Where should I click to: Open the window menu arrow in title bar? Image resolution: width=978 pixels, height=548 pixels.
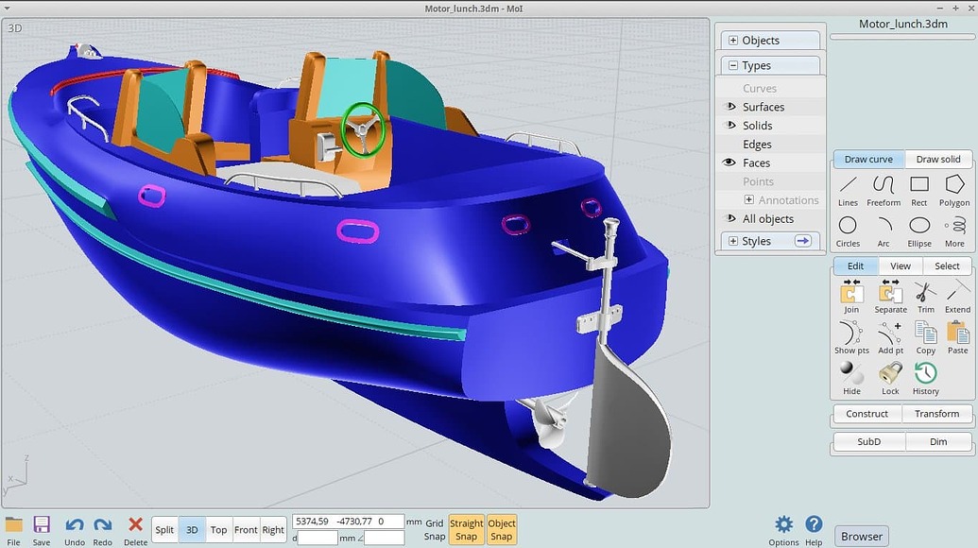tap(7, 9)
